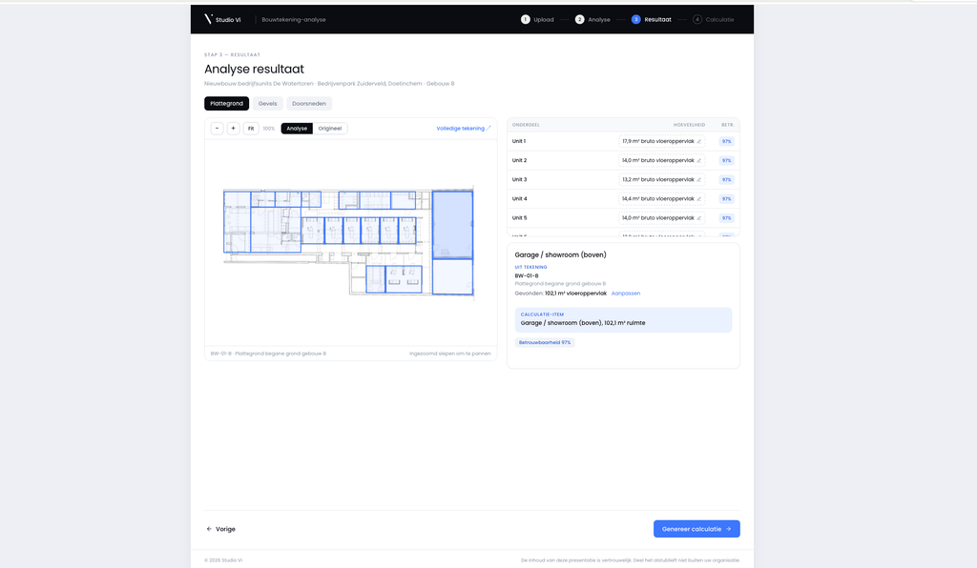Screen dimensions: 977x568
Task: Edit the Unit 1 quantity pencil icon
Action: click(x=699, y=141)
